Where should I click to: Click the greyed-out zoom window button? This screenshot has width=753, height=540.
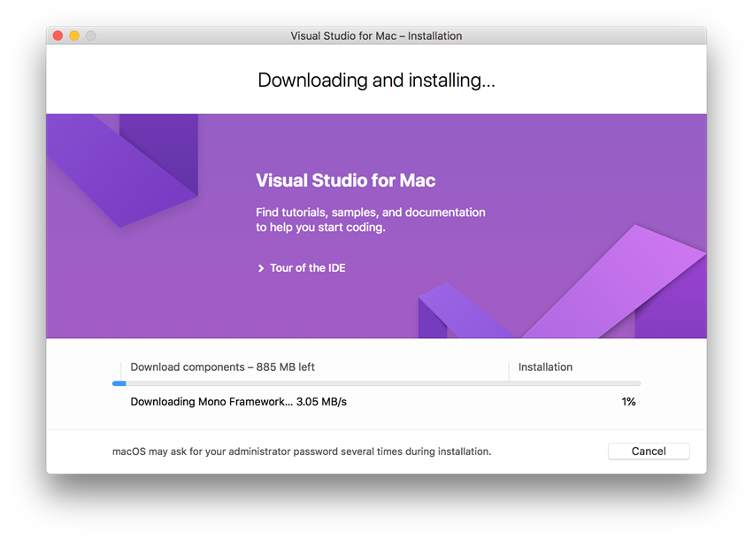coord(90,36)
